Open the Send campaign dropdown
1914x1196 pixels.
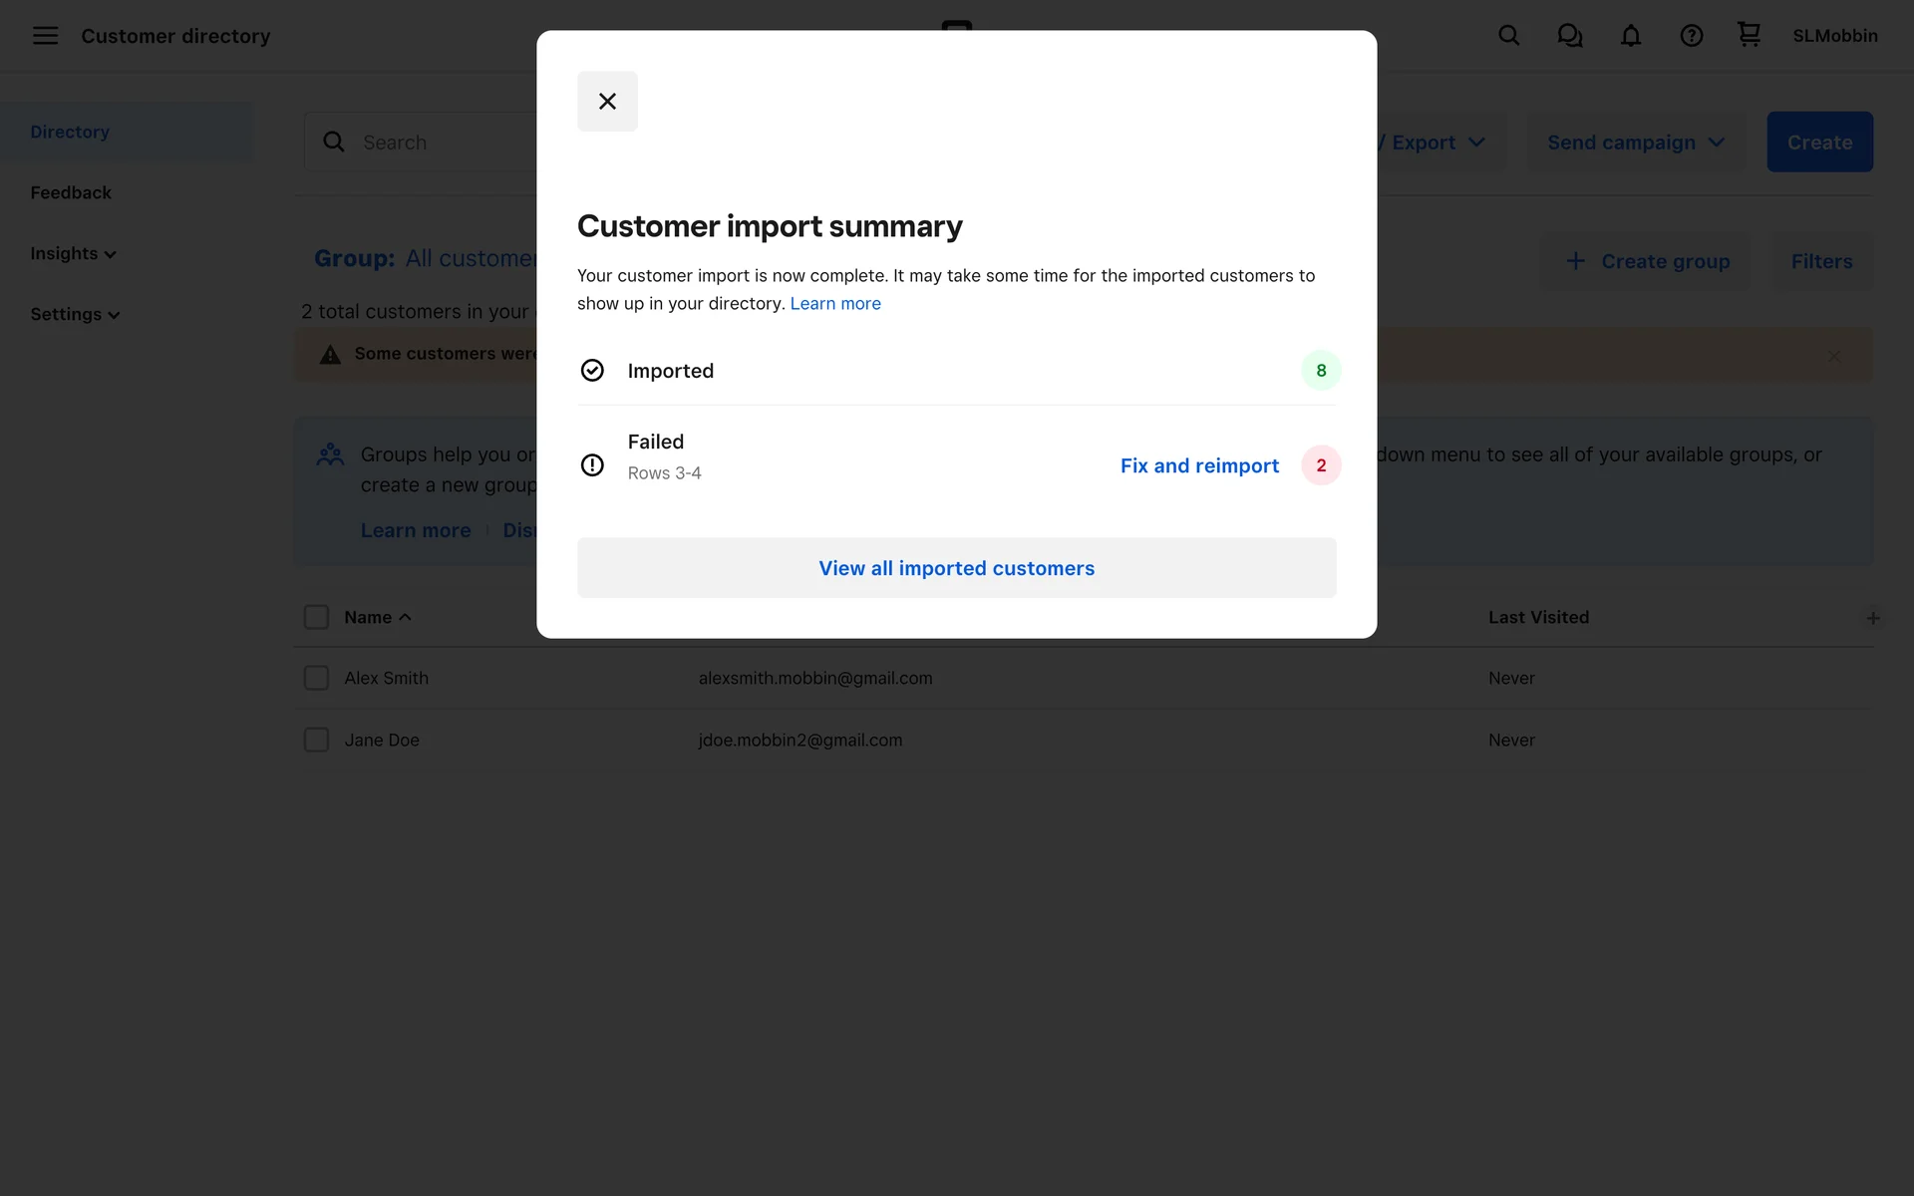pos(1635,143)
